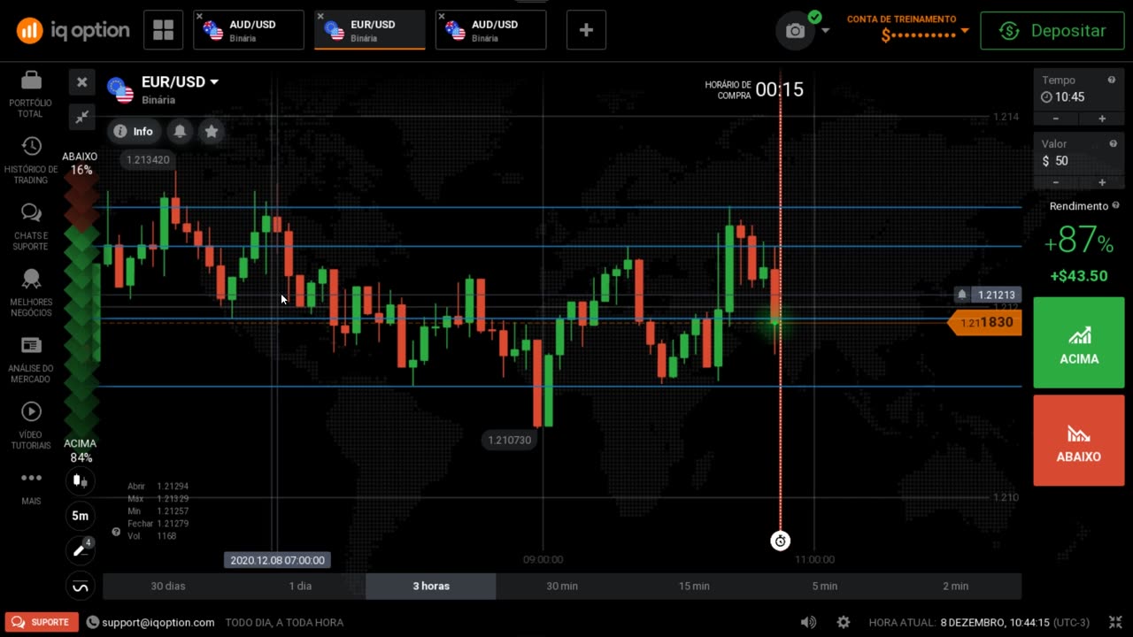The height and width of the screenshot is (637, 1133).
Task: Click the iq option logo
Action: [x=73, y=31]
